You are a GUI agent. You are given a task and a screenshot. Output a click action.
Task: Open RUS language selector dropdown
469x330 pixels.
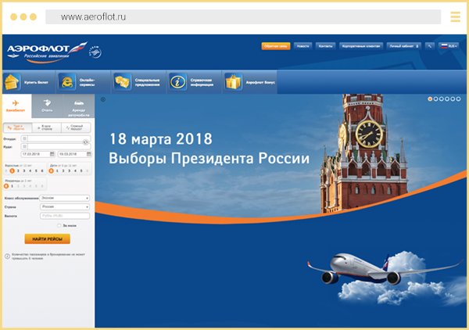click(x=449, y=46)
